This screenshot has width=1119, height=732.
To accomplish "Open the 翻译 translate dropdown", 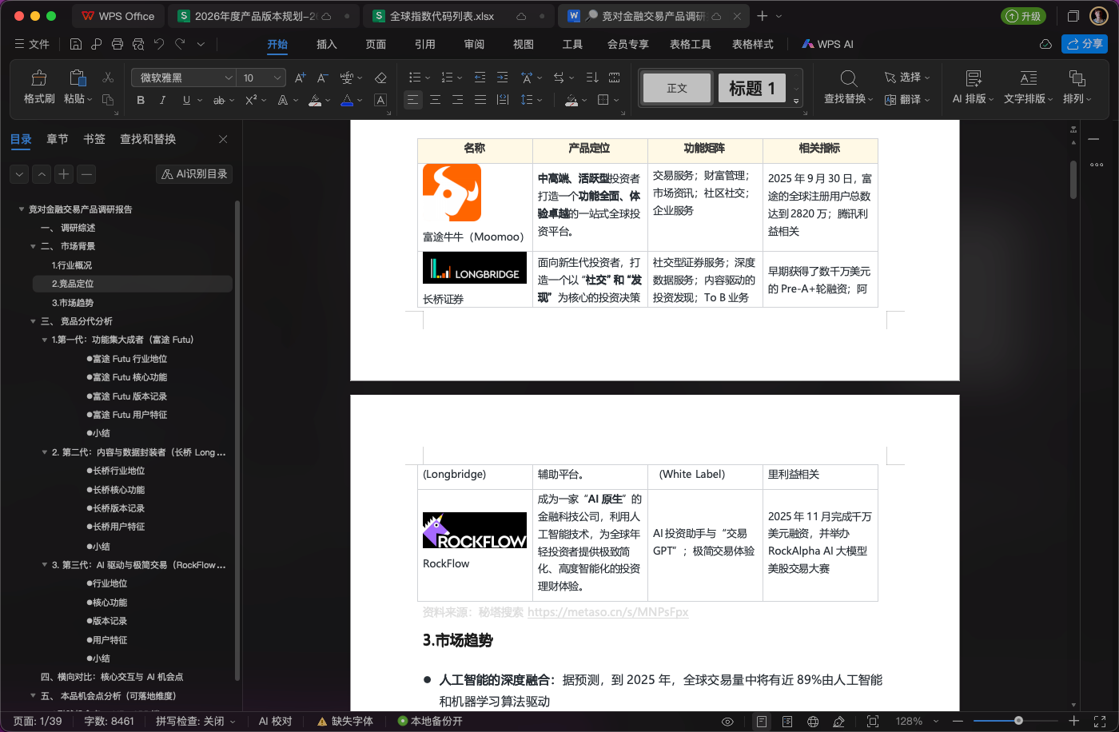I will tap(907, 100).
